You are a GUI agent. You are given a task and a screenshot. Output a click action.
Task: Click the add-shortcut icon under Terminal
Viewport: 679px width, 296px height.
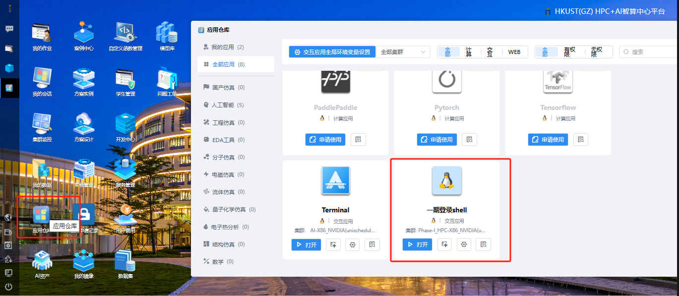tap(333, 245)
